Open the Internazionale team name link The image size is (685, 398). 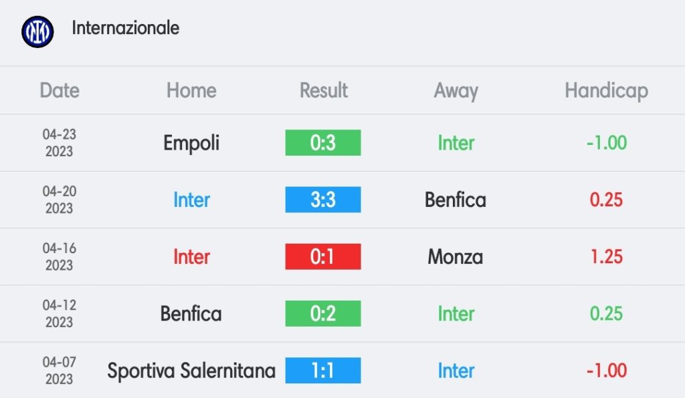click(x=125, y=28)
